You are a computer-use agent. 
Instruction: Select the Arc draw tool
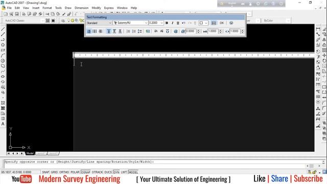pos(3,56)
